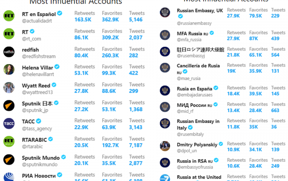Click the Russian Embassy in Italy name
288x181 pixels.
(198, 124)
